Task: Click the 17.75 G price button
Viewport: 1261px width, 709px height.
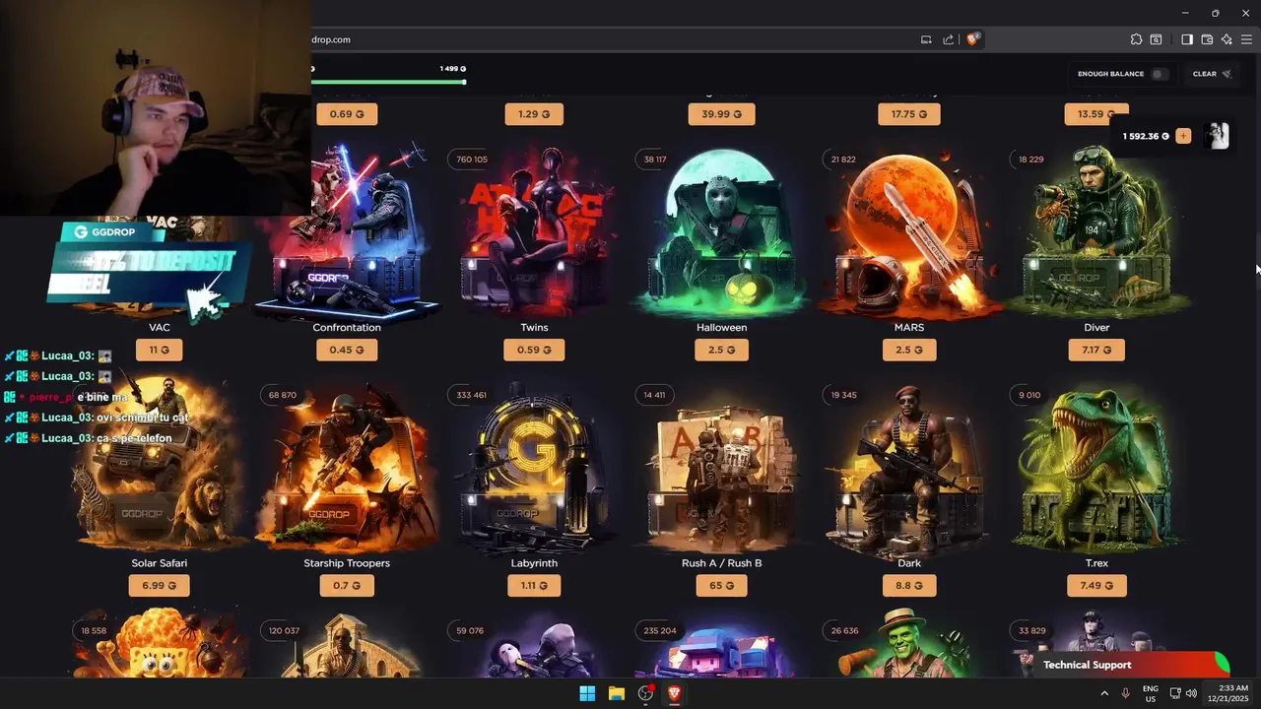Action: pyautogui.click(x=909, y=114)
